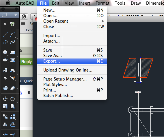Expand the Erase tool group side arrow
The height and width of the screenshot is (137, 164).
coord(17,88)
